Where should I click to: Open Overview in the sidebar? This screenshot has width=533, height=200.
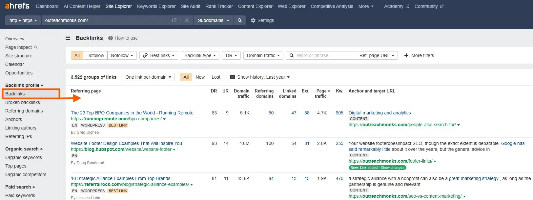tap(15, 39)
